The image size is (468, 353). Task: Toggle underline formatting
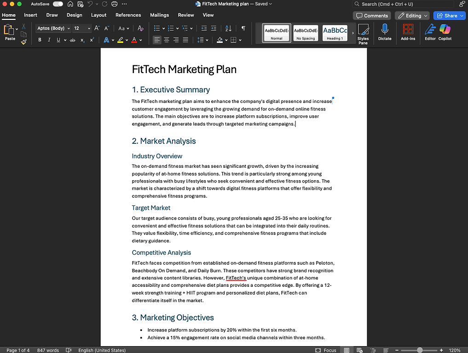[x=58, y=40]
